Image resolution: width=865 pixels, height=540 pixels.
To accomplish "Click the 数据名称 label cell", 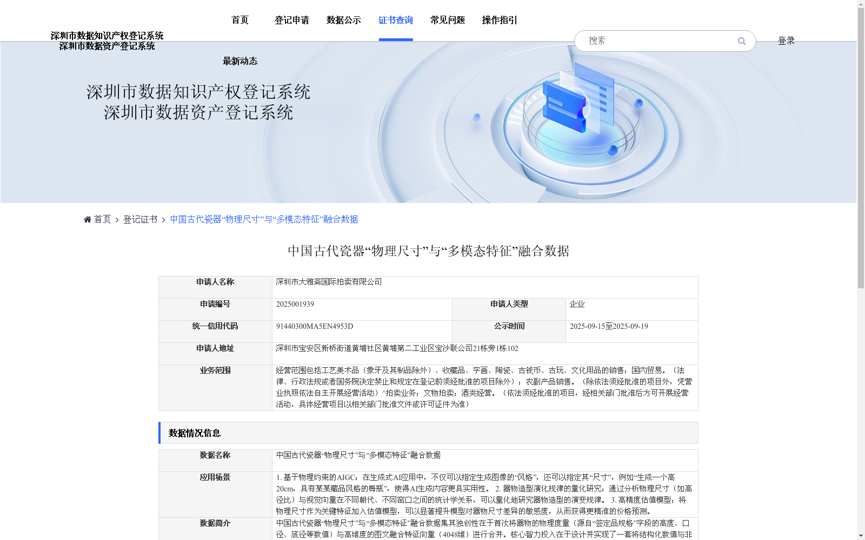I will (x=215, y=461).
